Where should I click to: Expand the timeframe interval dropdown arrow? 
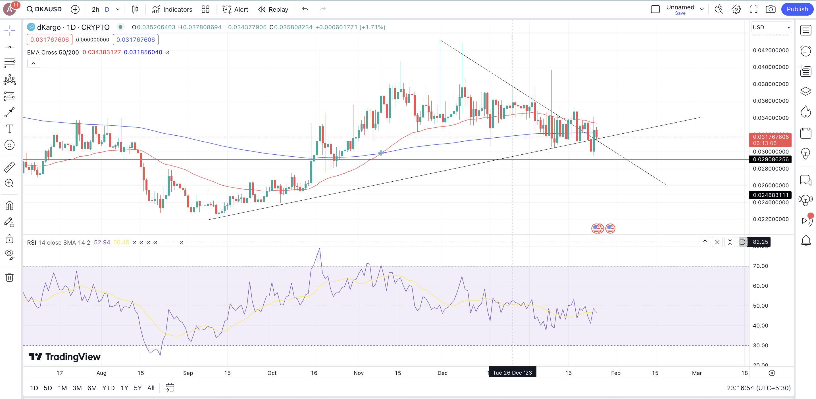click(118, 9)
